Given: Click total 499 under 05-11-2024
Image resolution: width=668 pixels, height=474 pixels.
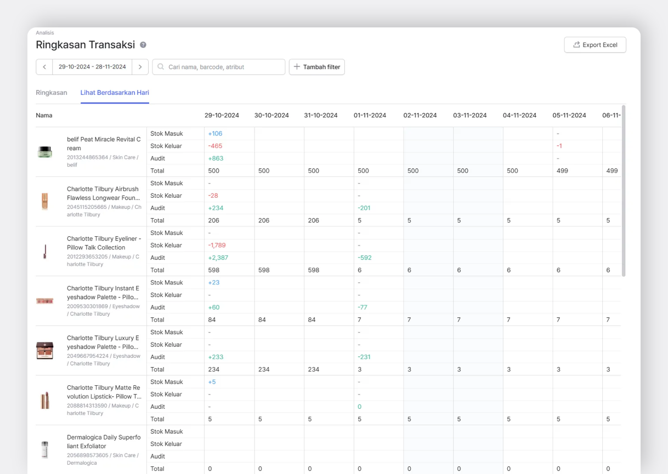Looking at the screenshot, I should [x=562, y=171].
